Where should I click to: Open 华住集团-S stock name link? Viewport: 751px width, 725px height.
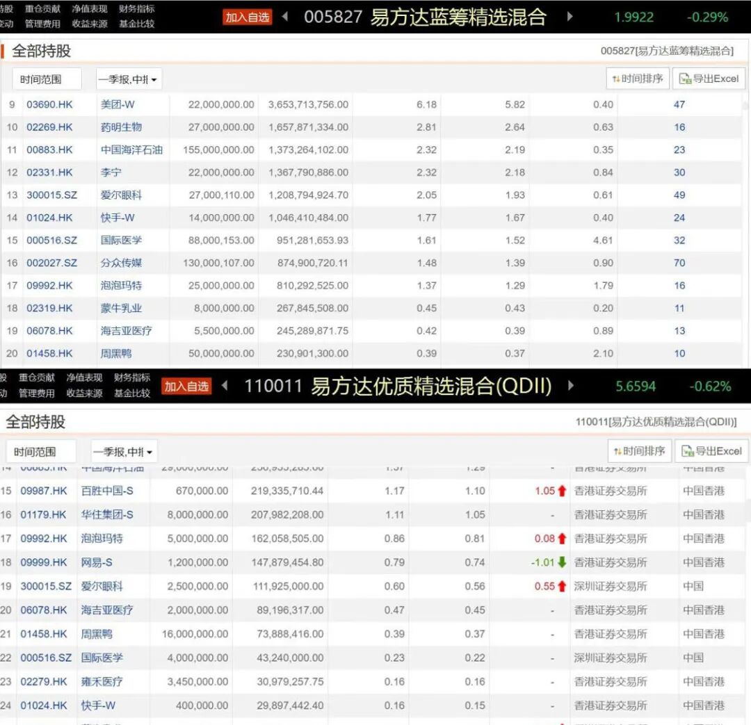(107, 515)
